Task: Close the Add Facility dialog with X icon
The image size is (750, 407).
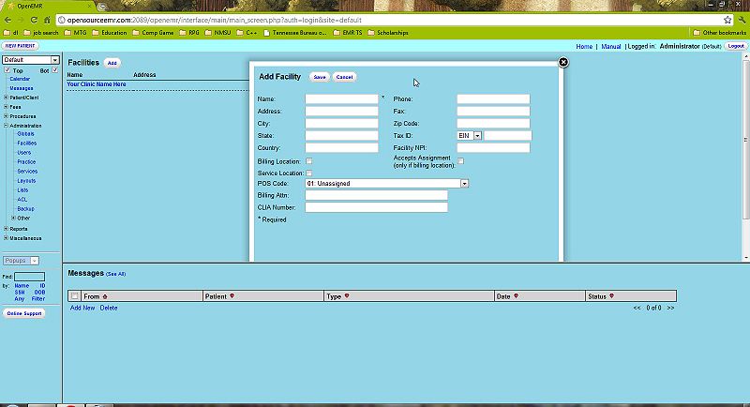Action: [x=563, y=62]
